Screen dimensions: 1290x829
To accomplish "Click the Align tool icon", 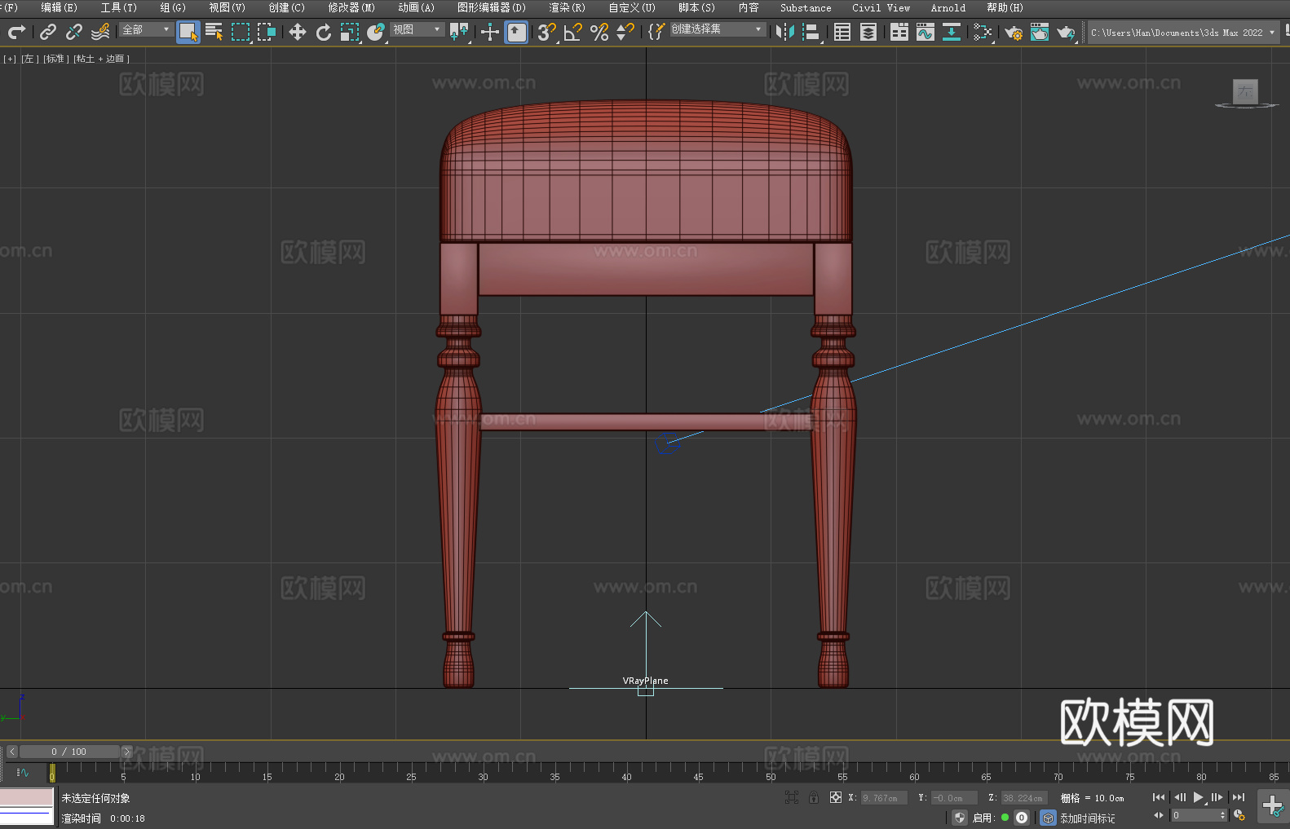I will (811, 32).
